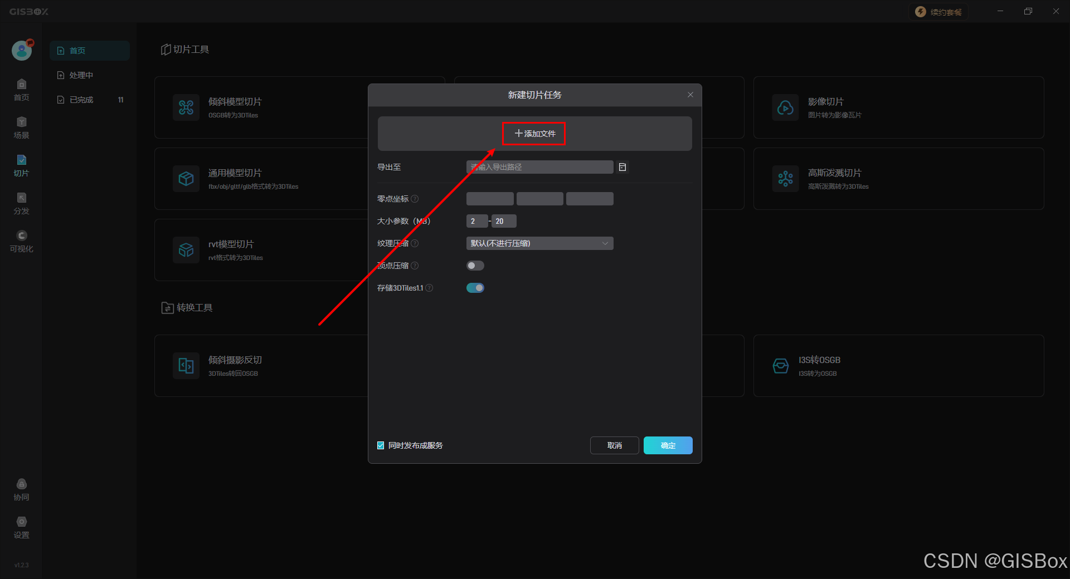Click the rvt模型切片 icon
1070x579 pixels.
point(186,250)
